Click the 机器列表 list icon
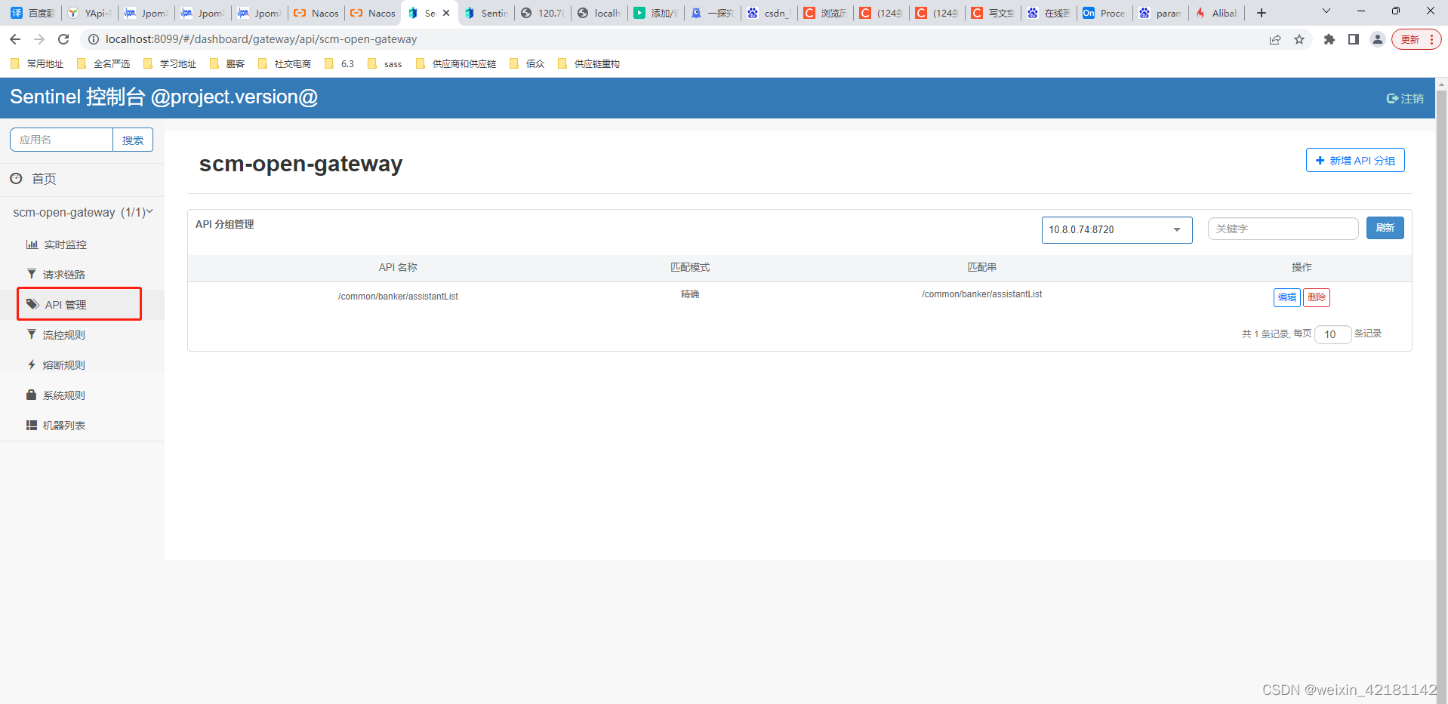The height and width of the screenshot is (704, 1448). 32,425
